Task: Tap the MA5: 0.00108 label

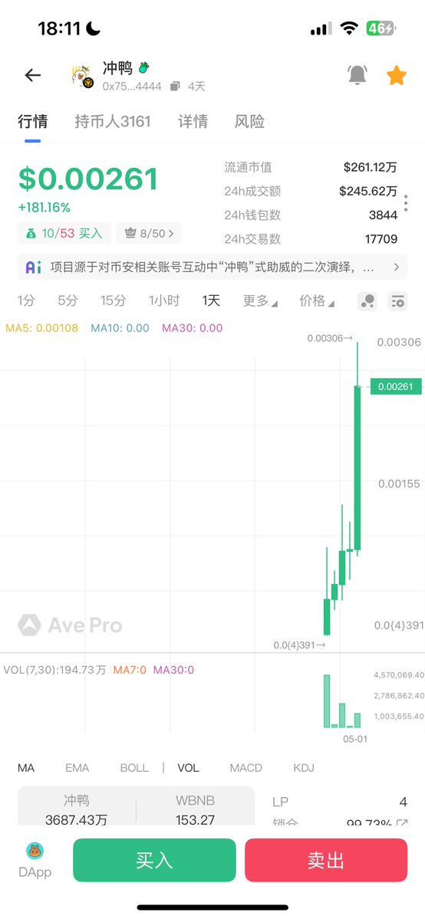Action: [x=41, y=328]
